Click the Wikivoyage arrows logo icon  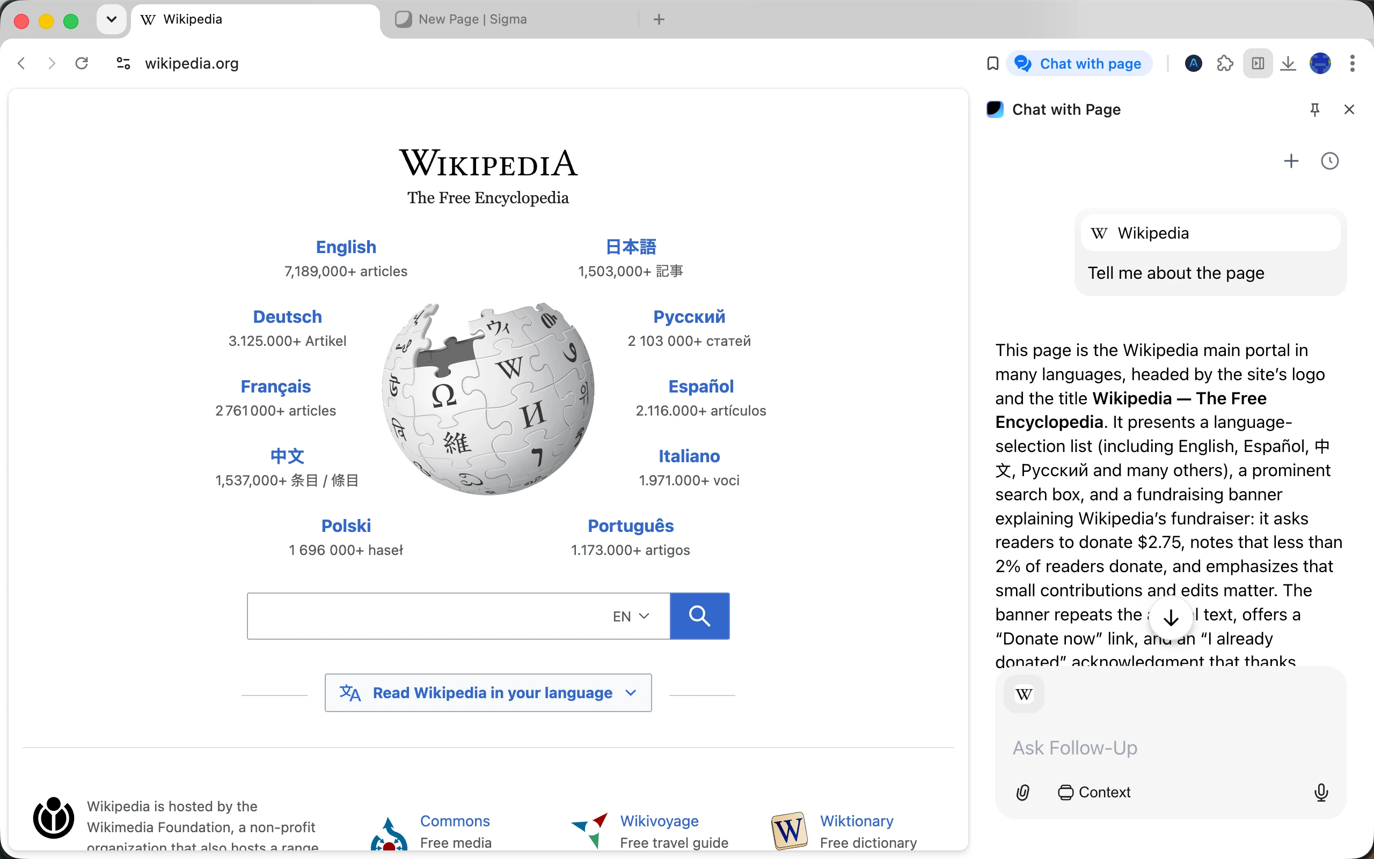pyautogui.click(x=590, y=831)
